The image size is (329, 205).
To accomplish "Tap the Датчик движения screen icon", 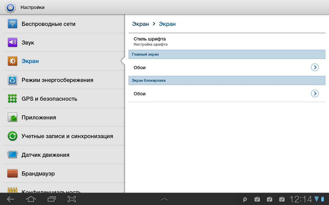I will [12, 155].
